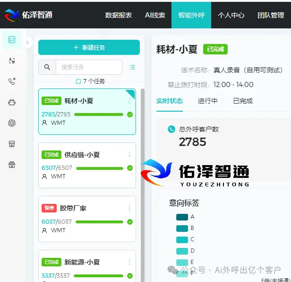The image size is (291, 282).
Task: Select the 胶带厂家 task card
Action: click(x=87, y=219)
